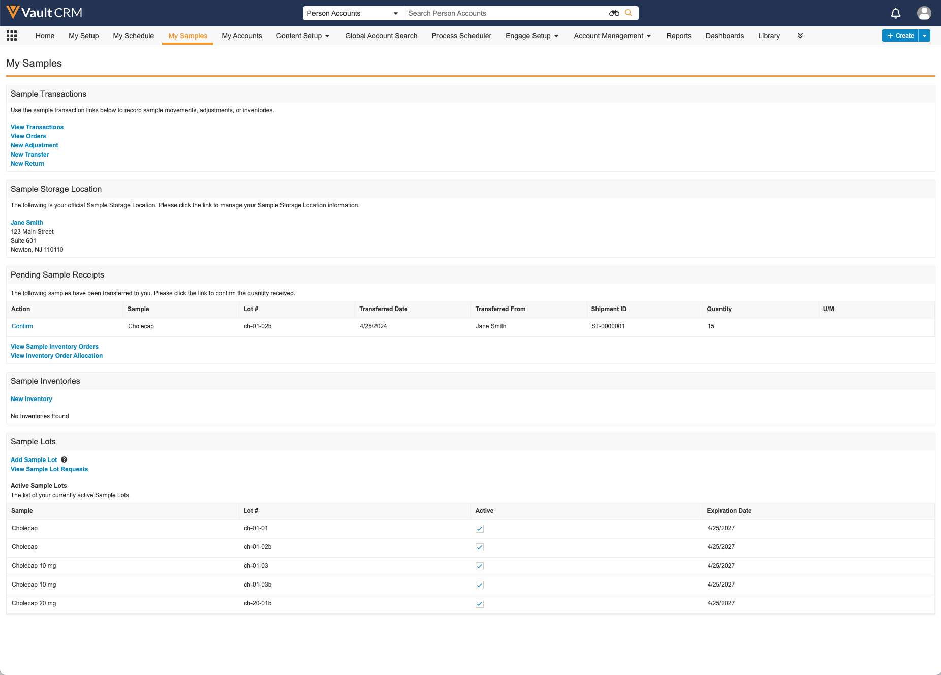
Task: Click the orange search magnifier icon
Action: [x=629, y=13]
